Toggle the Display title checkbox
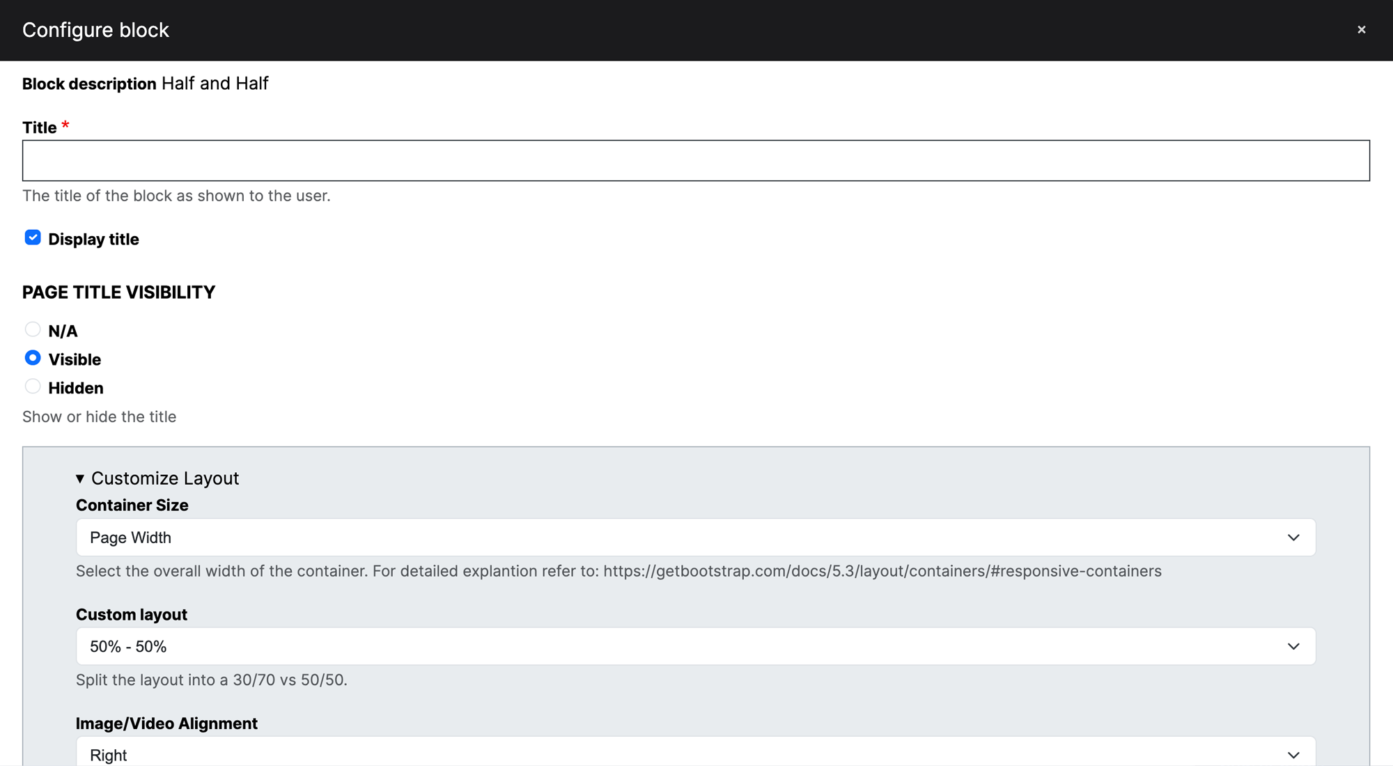The image size is (1393, 766). pyautogui.click(x=33, y=238)
